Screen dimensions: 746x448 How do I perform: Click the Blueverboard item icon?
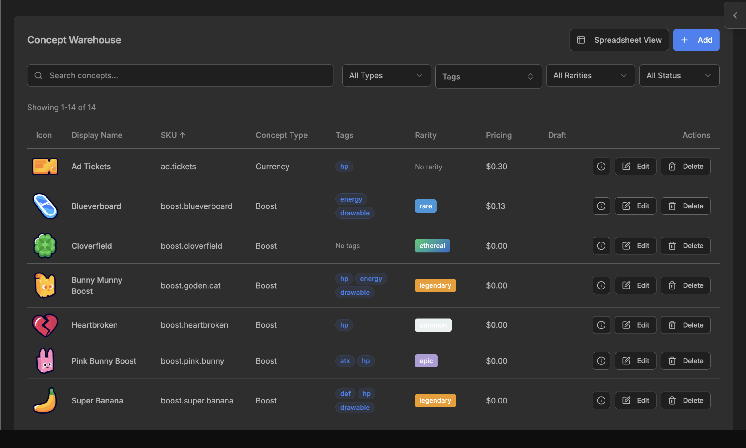tap(45, 206)
